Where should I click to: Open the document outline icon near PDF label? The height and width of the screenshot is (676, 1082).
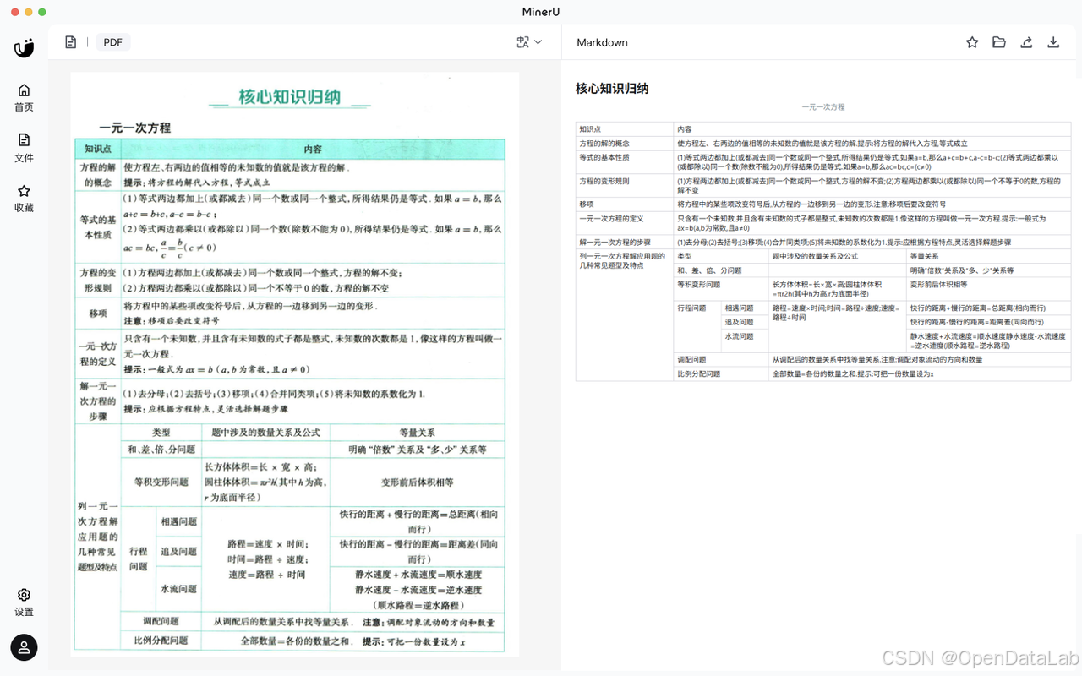tap(71, 41)
